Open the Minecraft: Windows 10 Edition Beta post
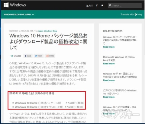The width and height of the screenshot is (145, 124). [119, 59]
